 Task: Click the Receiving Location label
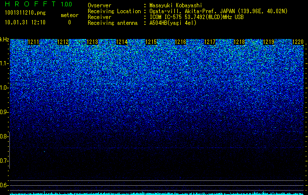[x=114, y=11]
